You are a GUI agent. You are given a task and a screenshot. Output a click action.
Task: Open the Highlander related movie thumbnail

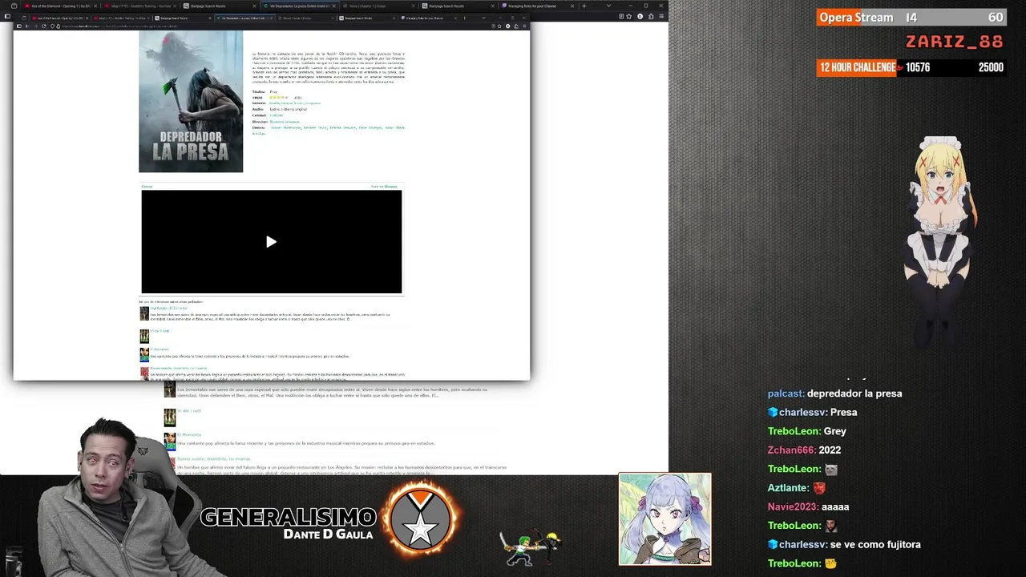pos(144,313)
